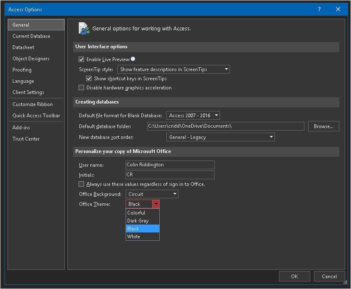Uncheck Enable Live Preview checkbox

click(x=82, y=59)
